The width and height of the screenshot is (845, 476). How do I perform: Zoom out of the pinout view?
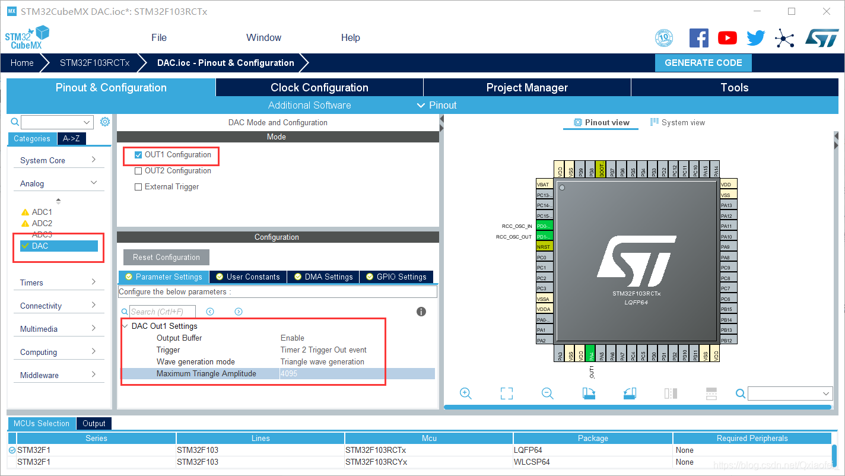[x=547, y=394]
